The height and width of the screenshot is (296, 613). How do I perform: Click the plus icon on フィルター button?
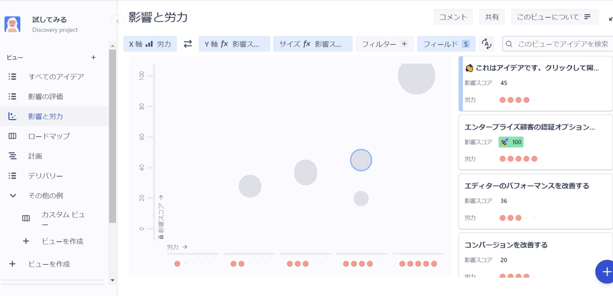pos(404,44)
